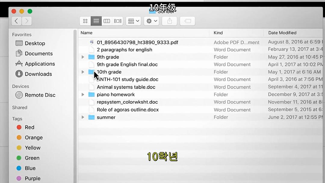Select the Red tag in sidebar
Viewport: 325px width, 183px height.
click(29, 128)
